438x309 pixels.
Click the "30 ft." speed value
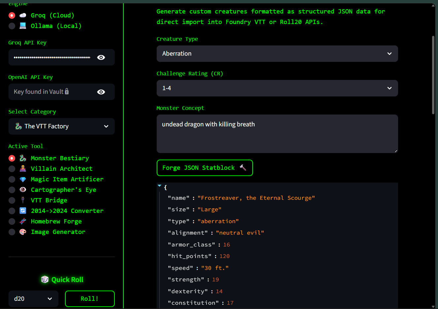point(215,268)
